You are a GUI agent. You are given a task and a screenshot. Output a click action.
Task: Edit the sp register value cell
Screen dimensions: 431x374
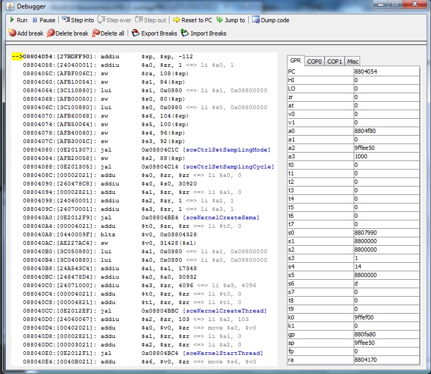[386, 343]
